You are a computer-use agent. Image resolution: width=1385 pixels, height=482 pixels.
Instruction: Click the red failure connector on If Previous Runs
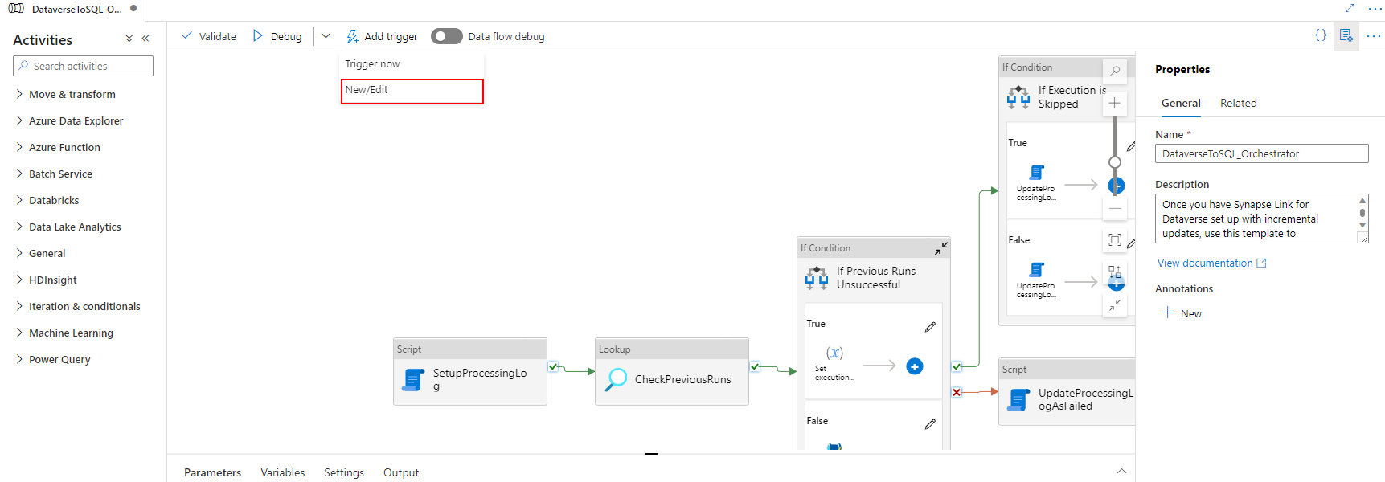pyautogui.click(x=957, y=392)
